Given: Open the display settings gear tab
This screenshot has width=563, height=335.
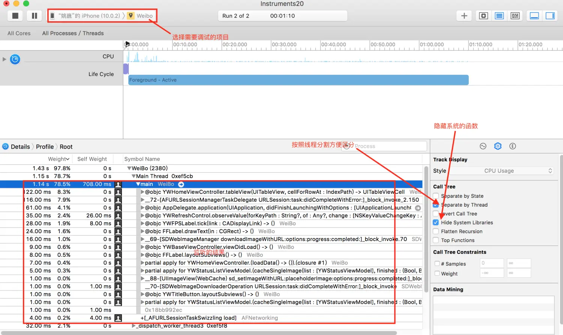Looking at the screenshot, I should tap(498, 146).
